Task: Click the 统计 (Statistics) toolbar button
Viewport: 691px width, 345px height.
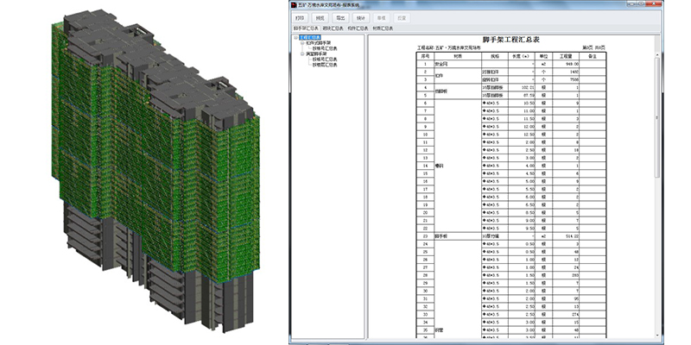Action: pyautogui.click(x=361, y=18)
